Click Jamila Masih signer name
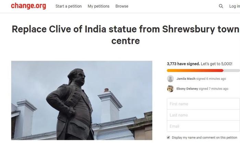The width and height of the screenshot is (240, 143). (x=186, y=79)
